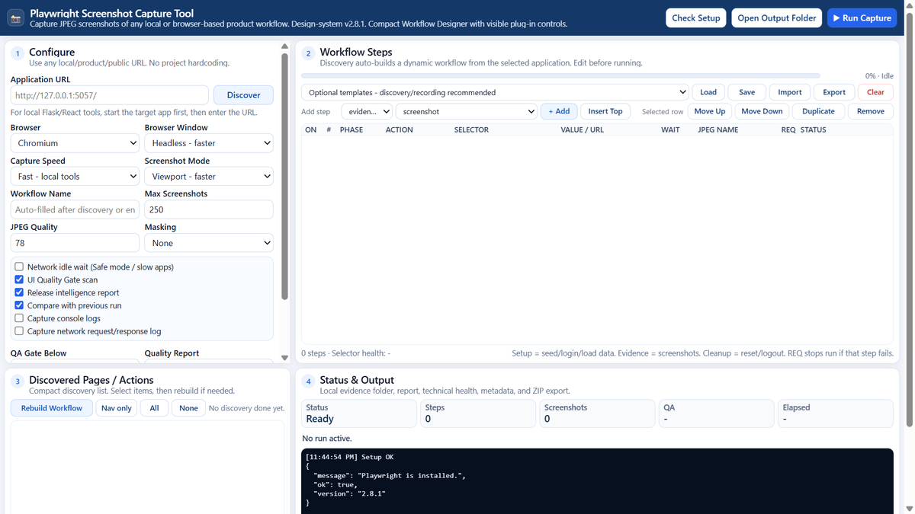Open the Masking dropdown
Image resolution: width=915 pixels, height=514 pixels.
(x=209, y=243)
